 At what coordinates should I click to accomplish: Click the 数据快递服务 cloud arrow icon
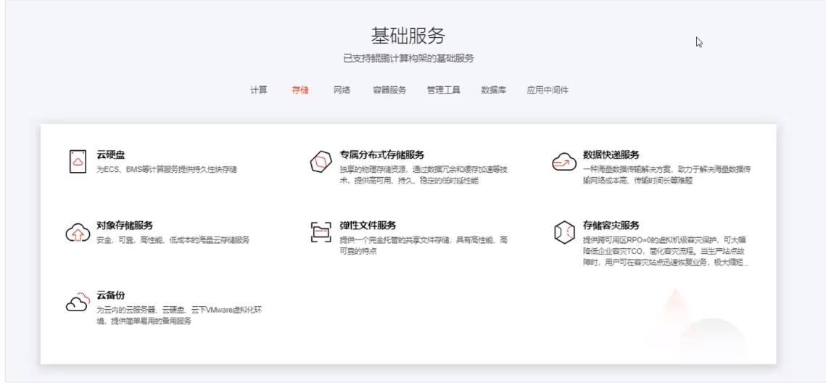click(x=564, y=161)
